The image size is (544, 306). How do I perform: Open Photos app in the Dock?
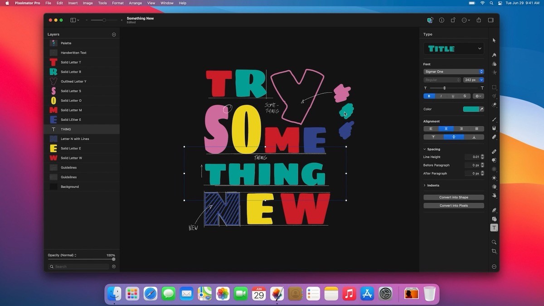coord(223,294)
